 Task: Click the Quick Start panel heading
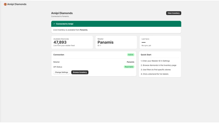point(146,55)
